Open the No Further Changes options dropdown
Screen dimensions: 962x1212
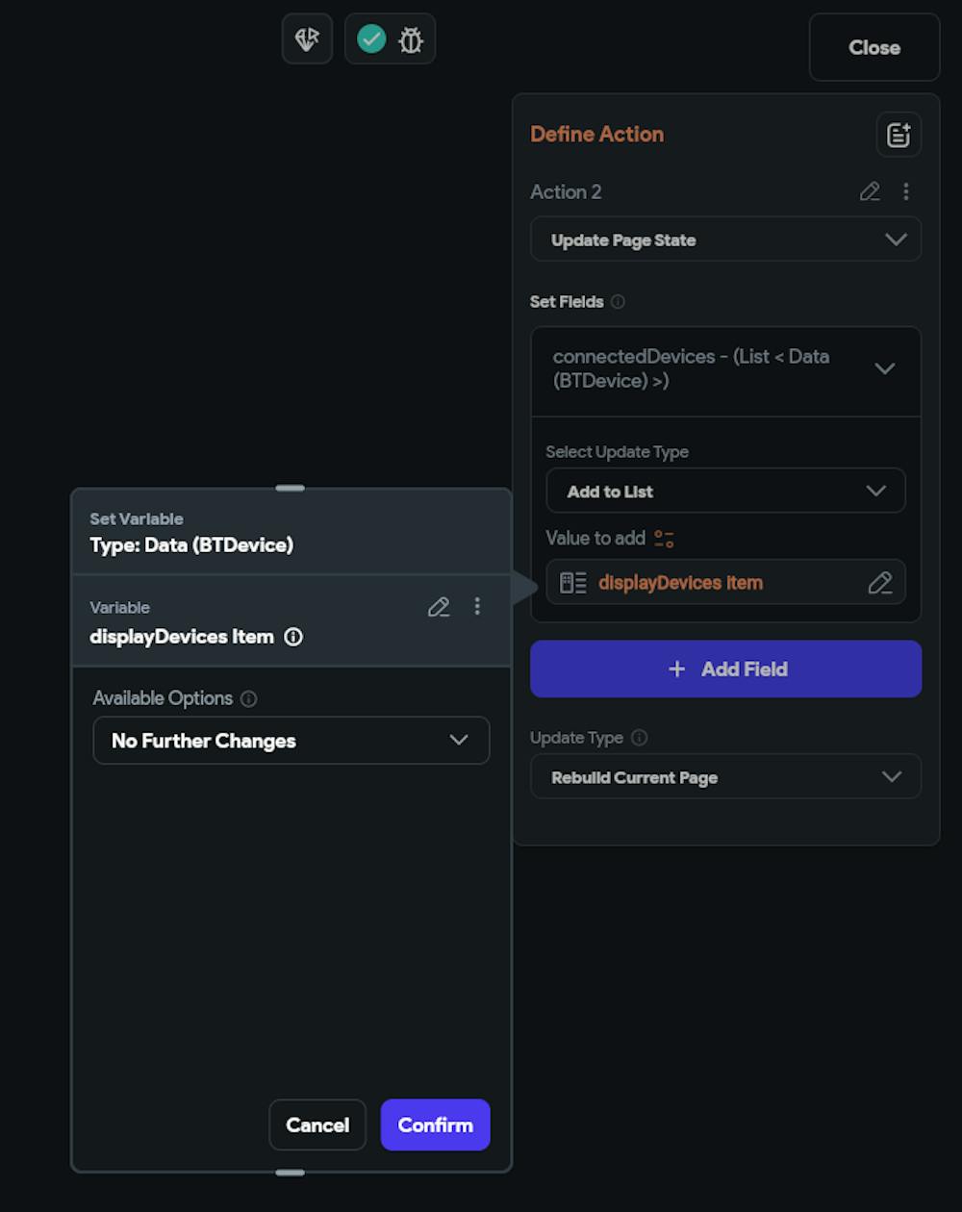point(291,741)
